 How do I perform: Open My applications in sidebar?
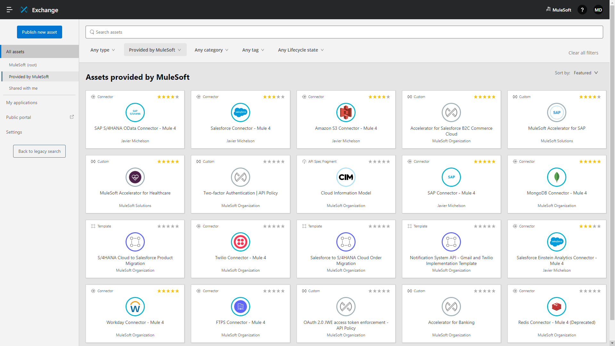coord(21,103)
